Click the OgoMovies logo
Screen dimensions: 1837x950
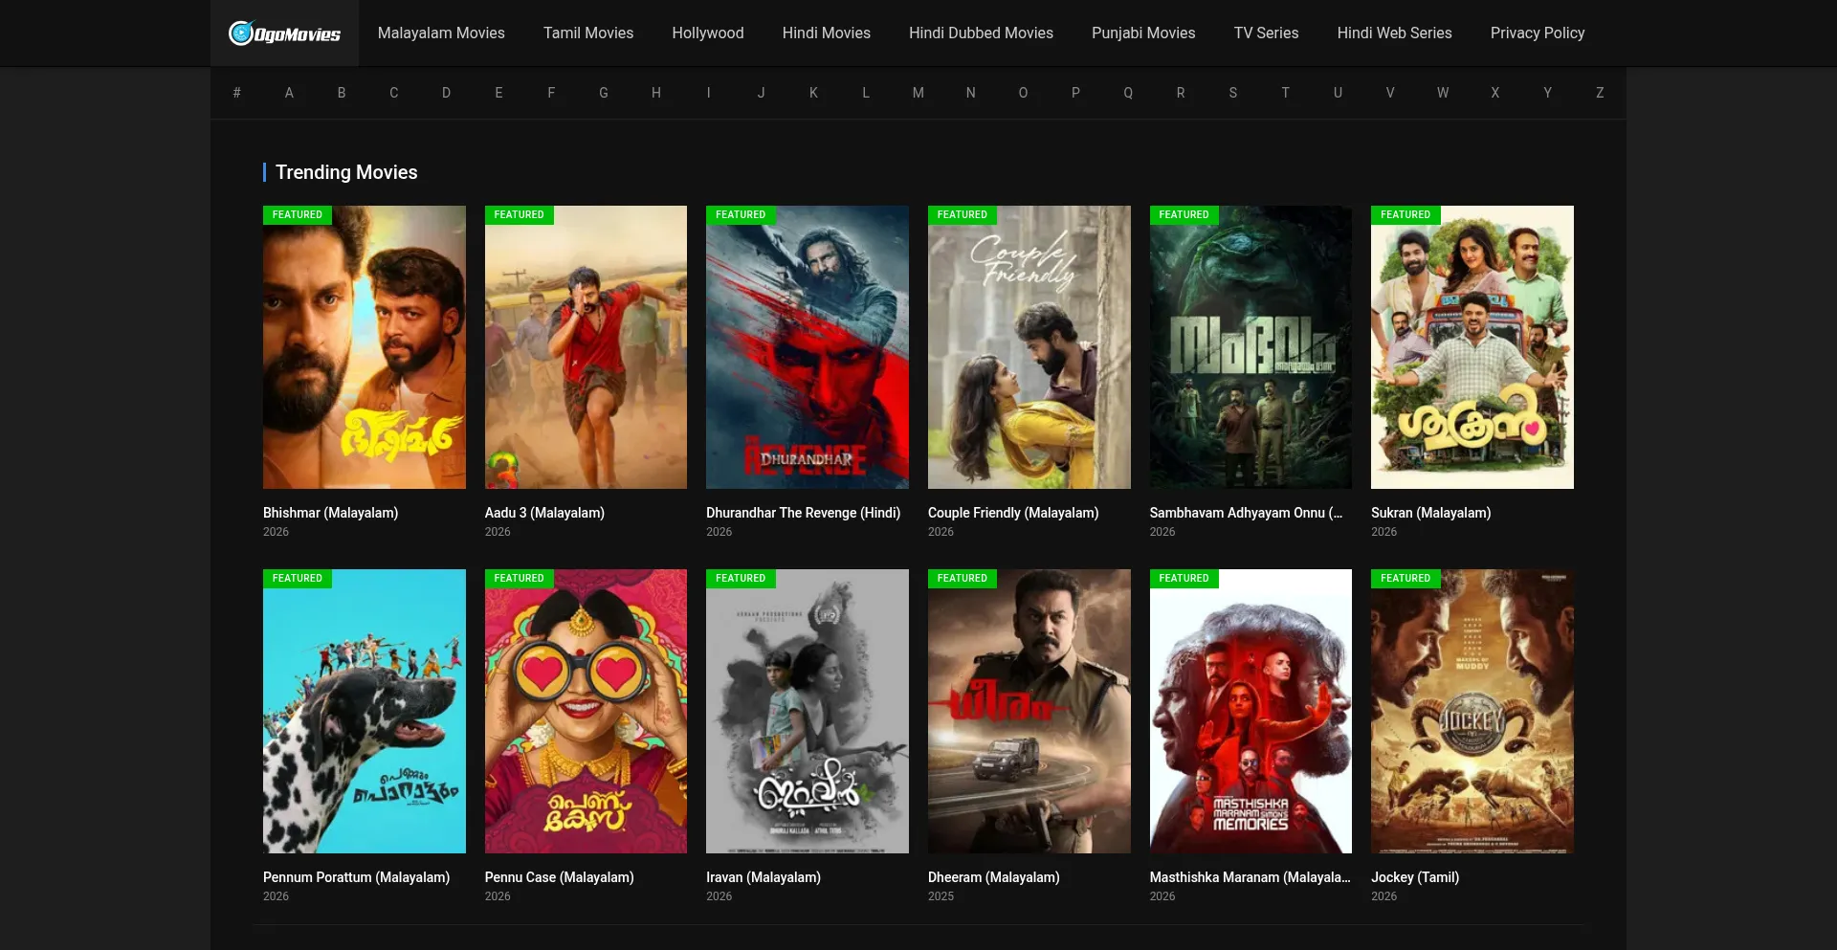(x=284, y=33)
